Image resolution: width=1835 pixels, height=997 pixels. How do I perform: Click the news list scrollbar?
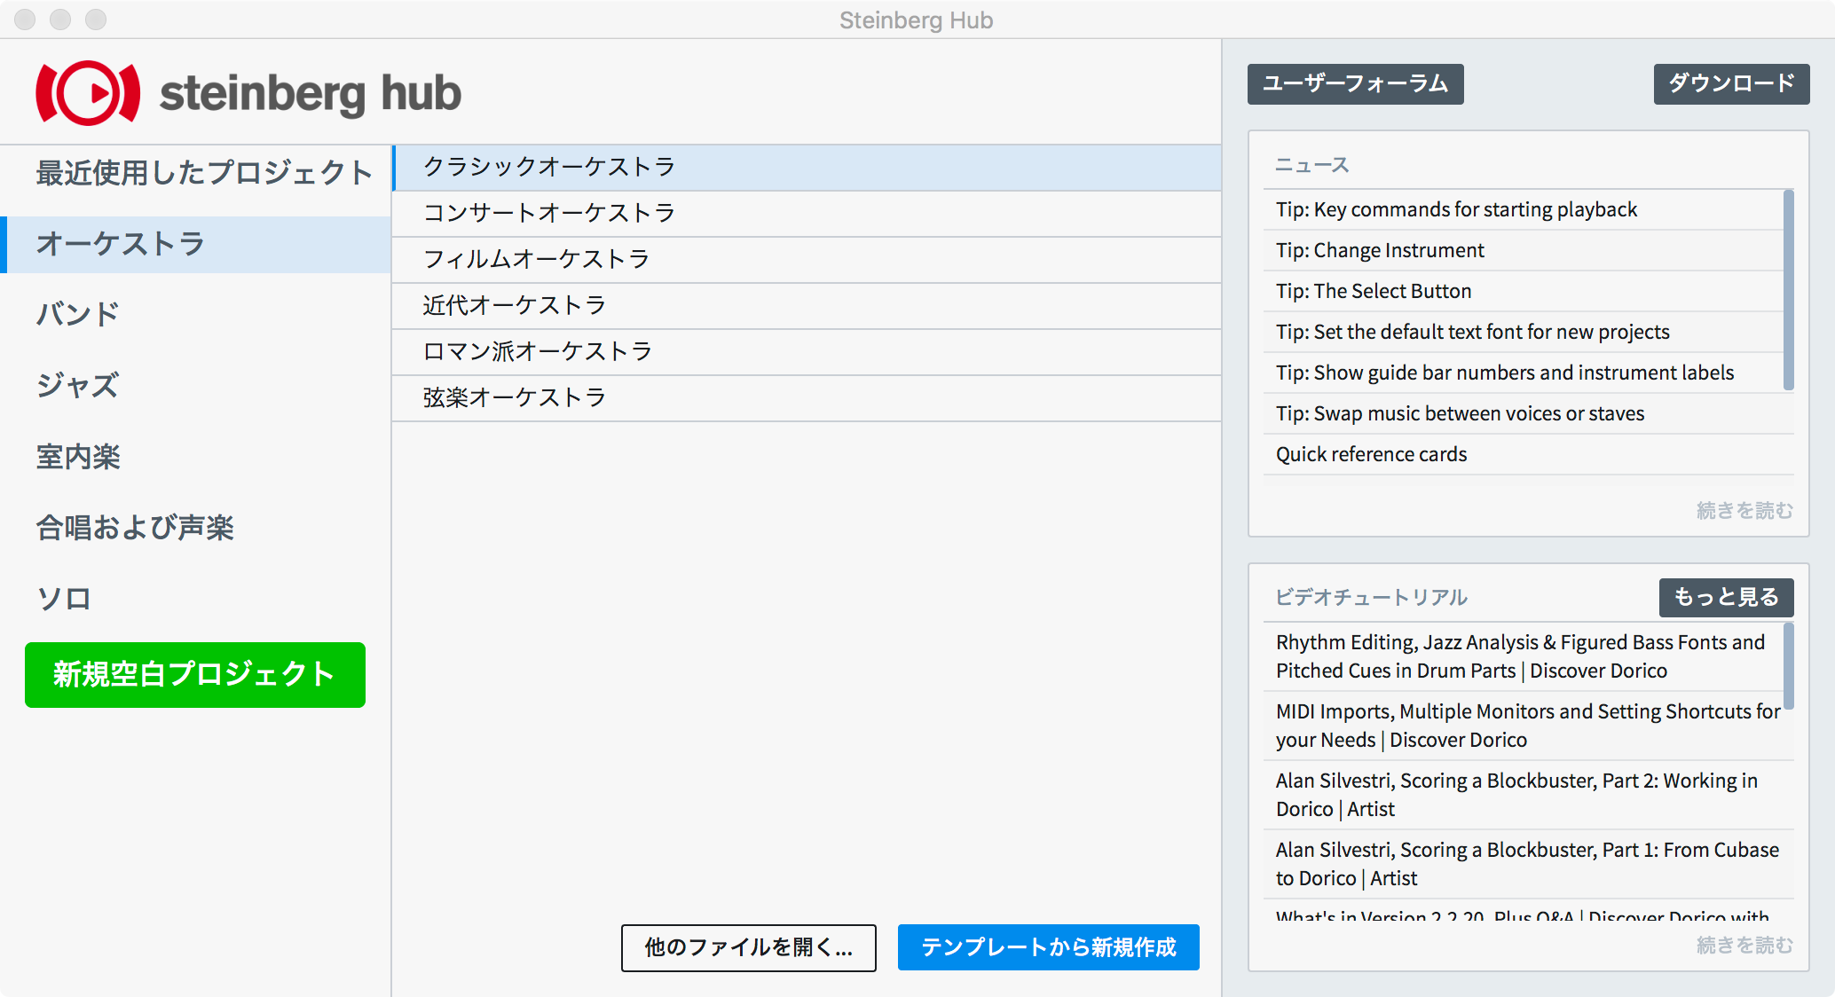[1788, 290]
